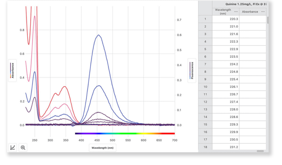The width and height of the screenshot is (282, 165).
Task: Click the wavelength cell reading 224.2
Action: (226, 64)
